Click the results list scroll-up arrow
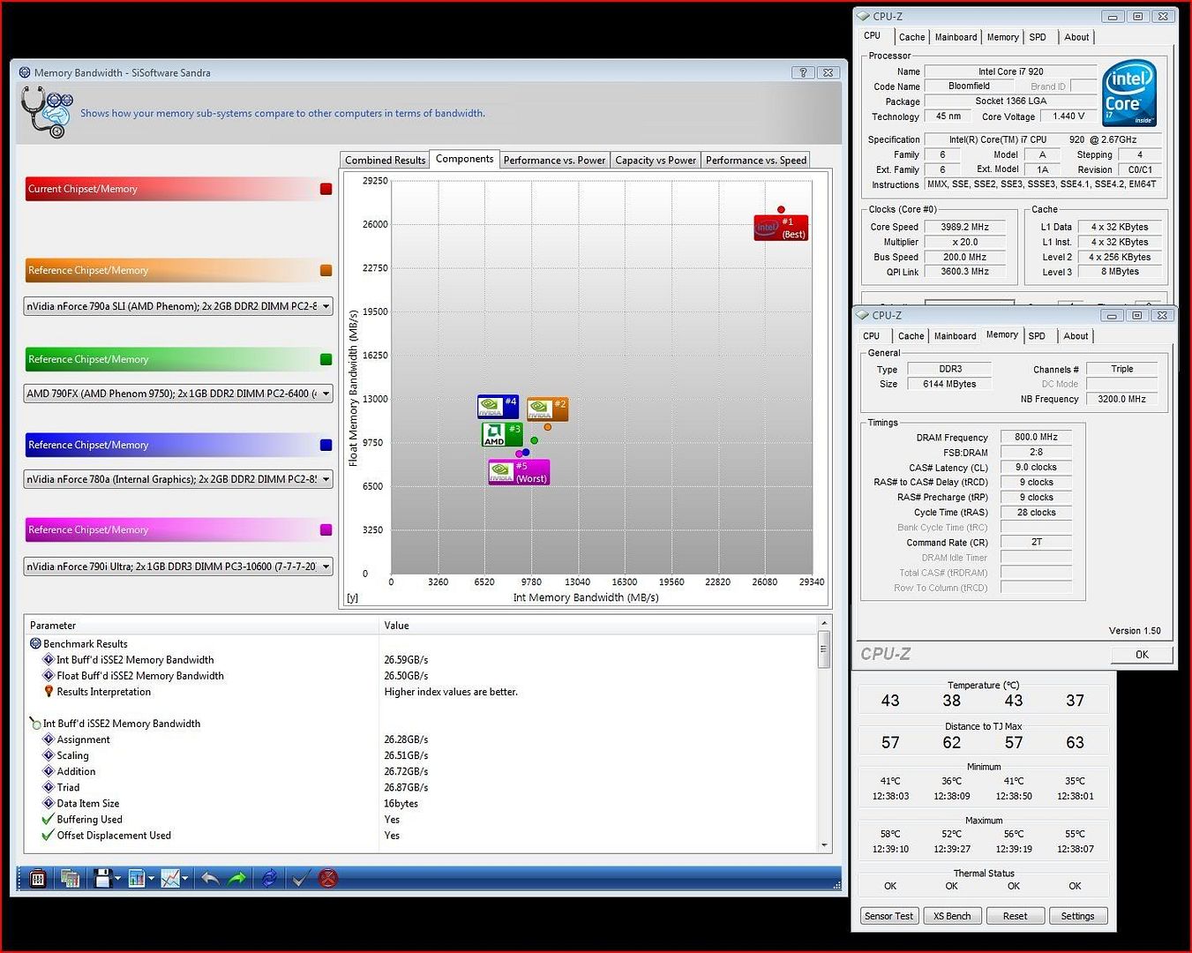The image size is (1192, 953). click(x=824, y=625)
